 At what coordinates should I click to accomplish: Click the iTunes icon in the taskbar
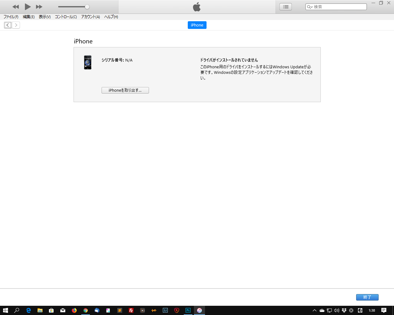coord(199,310)
